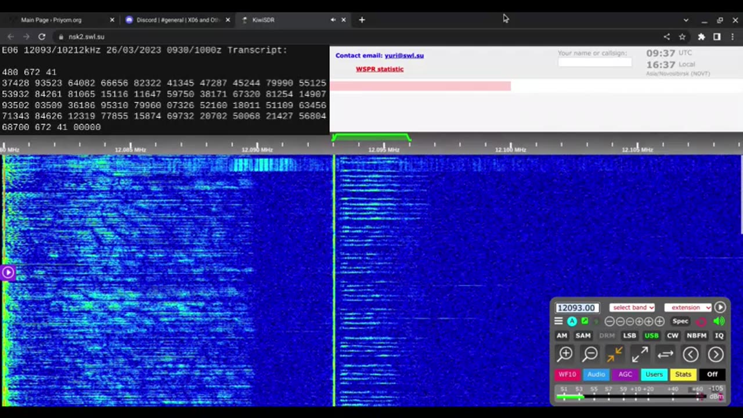Image resolution: width=743 pixels, height=418 pixels.
Task: Open the AGC settings tab
Action: tap(625, 374)
